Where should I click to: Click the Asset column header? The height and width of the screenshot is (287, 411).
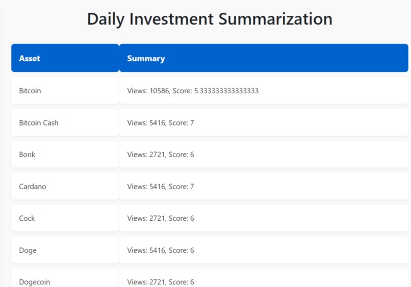point(65,58)
